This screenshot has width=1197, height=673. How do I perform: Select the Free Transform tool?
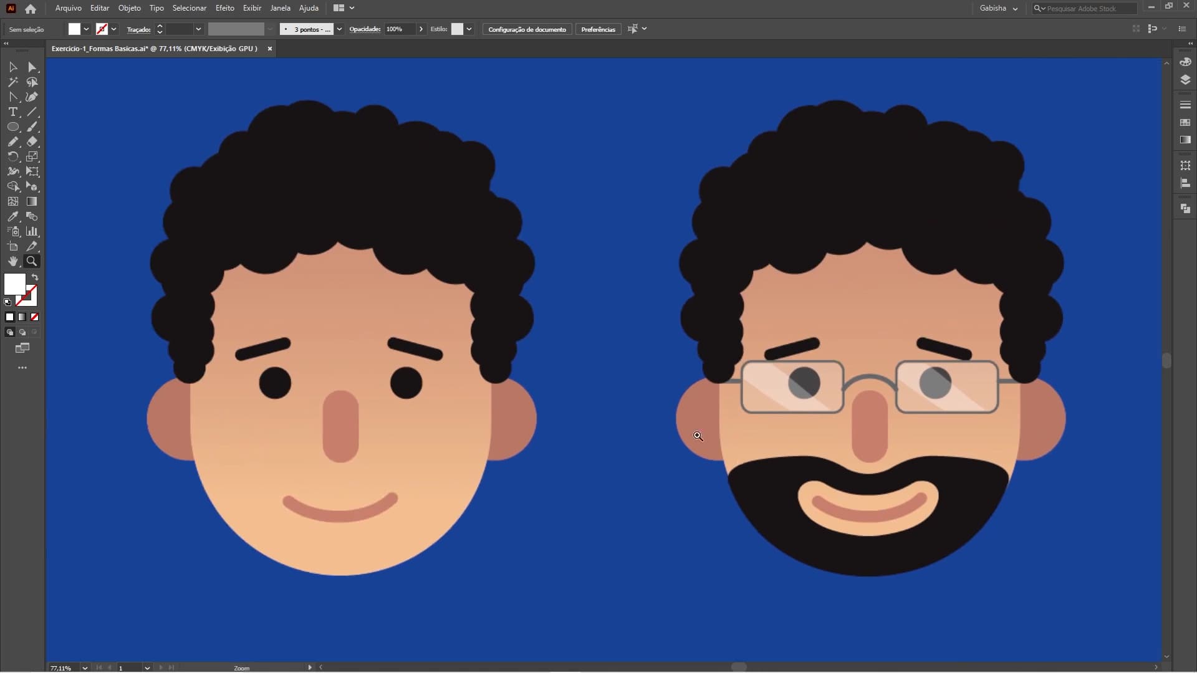pyautogui.click(x=32, y=171)
